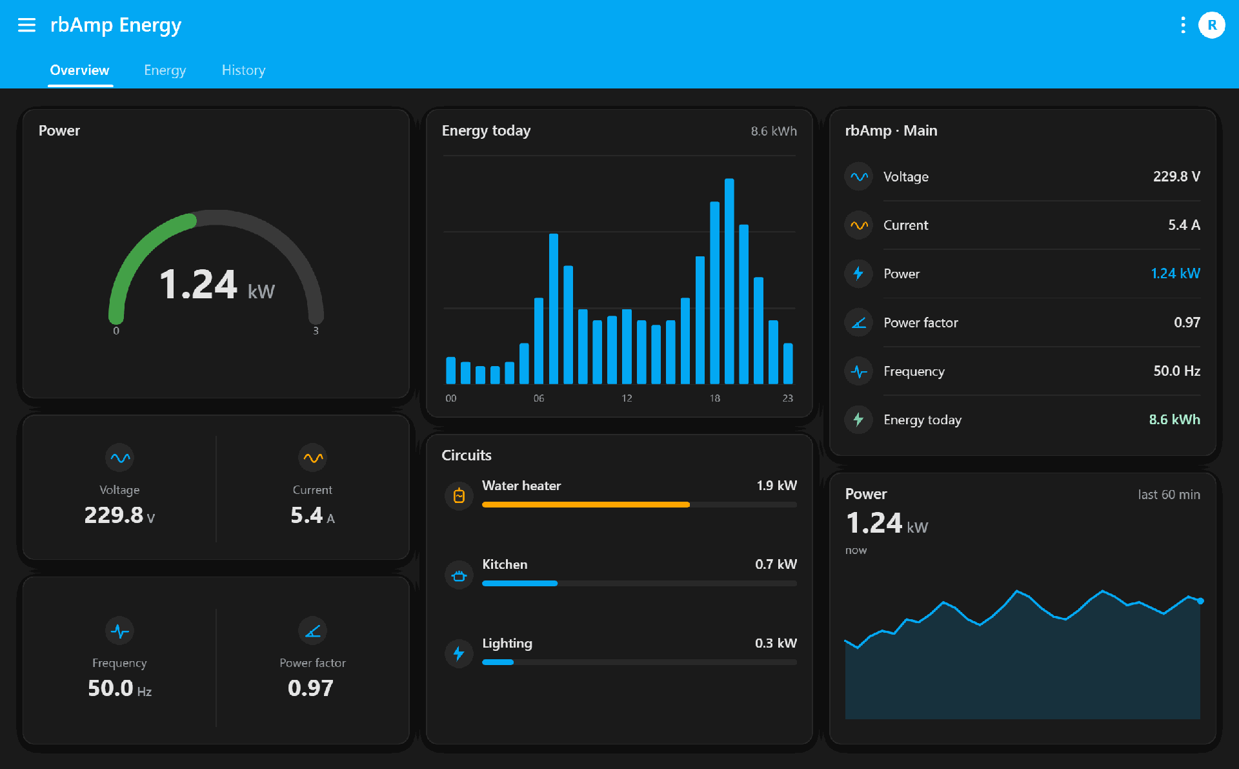Viewport: 1239px width, 769px height.
Task: Click the 5.4 A tile value
Action: (x=313, y=515)
